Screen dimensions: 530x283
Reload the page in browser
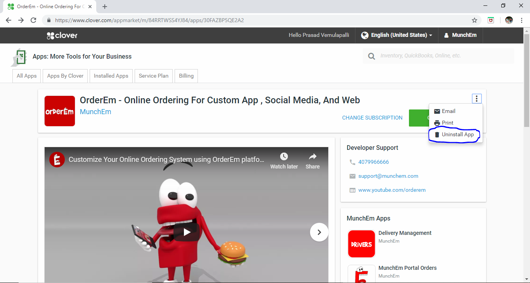[33, 20]
